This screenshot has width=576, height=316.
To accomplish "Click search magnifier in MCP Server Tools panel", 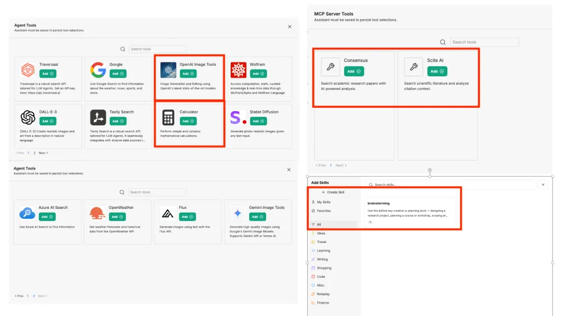I will tap(443, 42).
